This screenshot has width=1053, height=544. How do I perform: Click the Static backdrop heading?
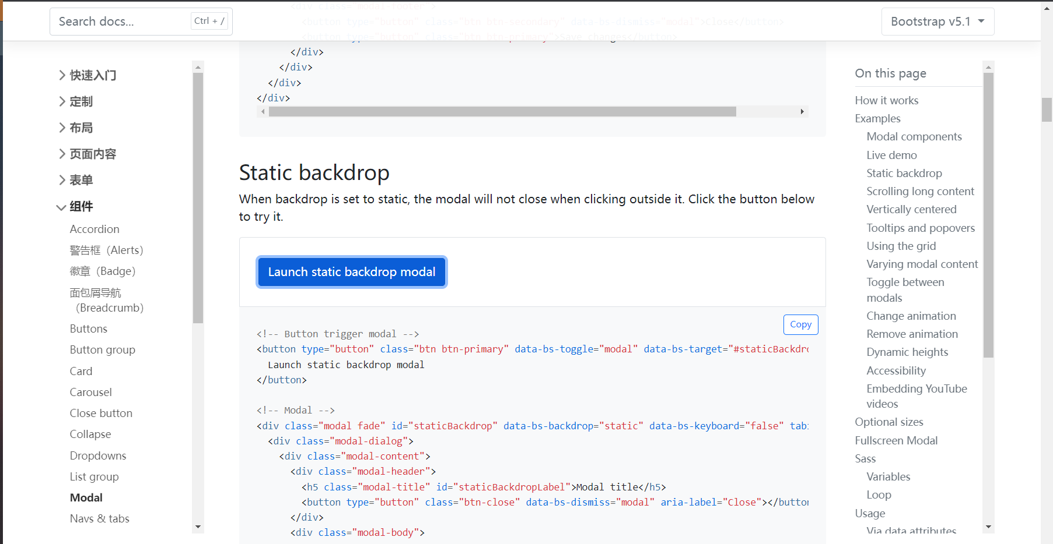point(314,172)
